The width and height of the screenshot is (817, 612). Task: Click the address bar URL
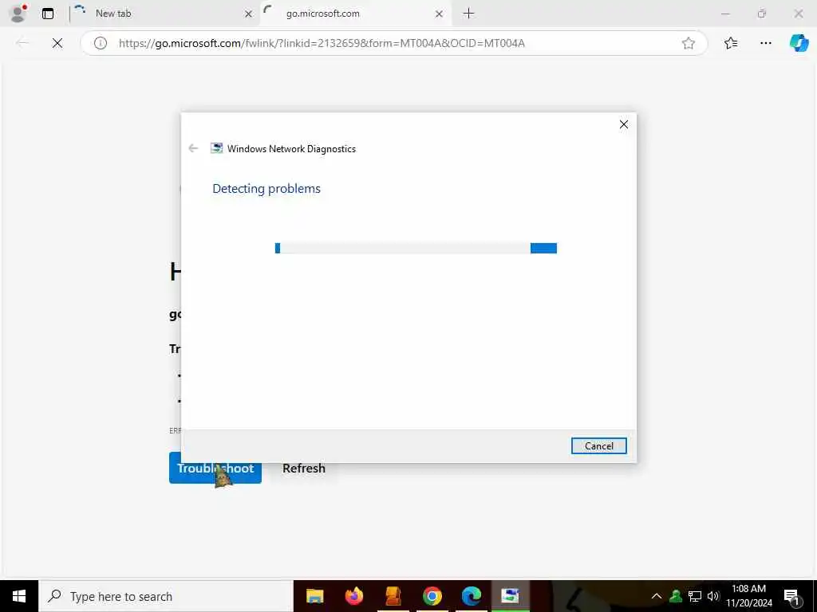pyautogui.click(x=322, y=43)
